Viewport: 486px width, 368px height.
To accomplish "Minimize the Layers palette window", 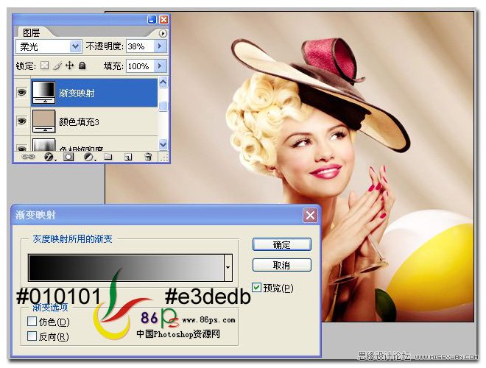I will (x=152, y=20).
